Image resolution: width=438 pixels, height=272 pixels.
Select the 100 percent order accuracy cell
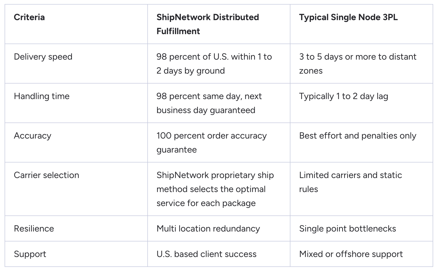[211, 143]
